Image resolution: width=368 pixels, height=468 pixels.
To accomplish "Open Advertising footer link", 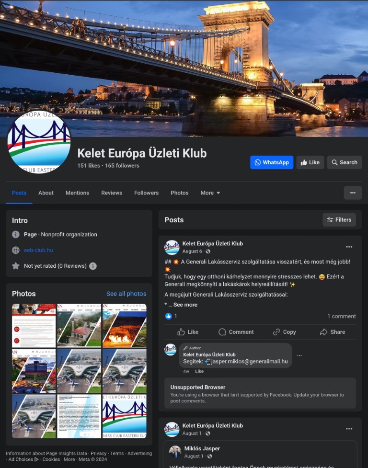I will pos(140,453).
